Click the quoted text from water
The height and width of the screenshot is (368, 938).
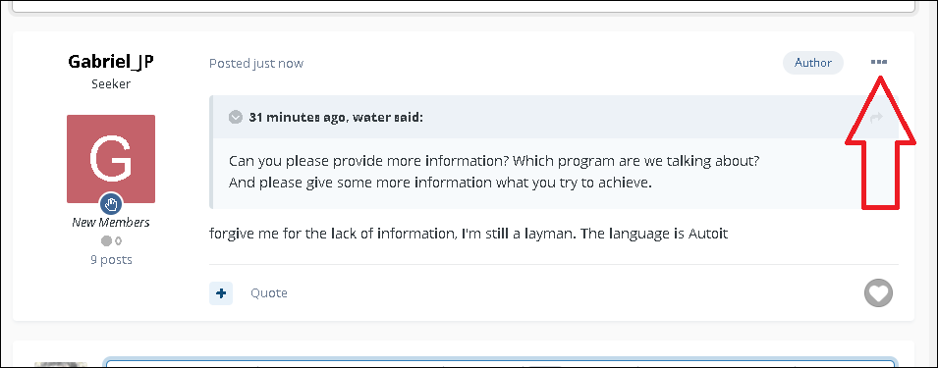[494, 172]
